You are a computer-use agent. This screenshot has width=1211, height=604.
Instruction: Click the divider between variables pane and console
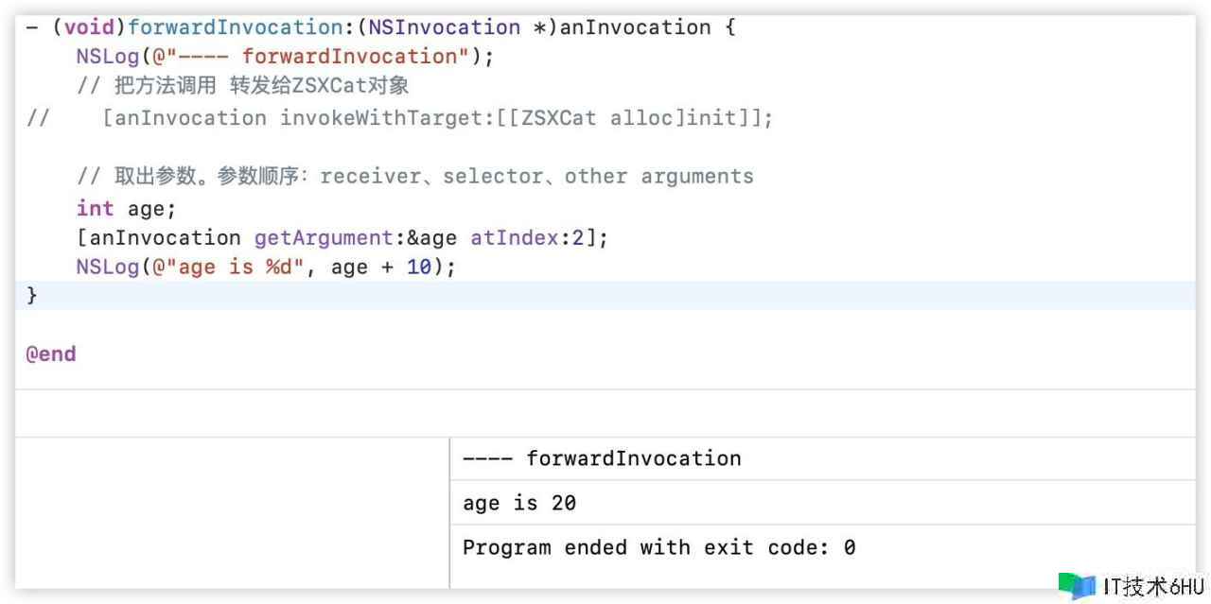[x=449, y=512]
